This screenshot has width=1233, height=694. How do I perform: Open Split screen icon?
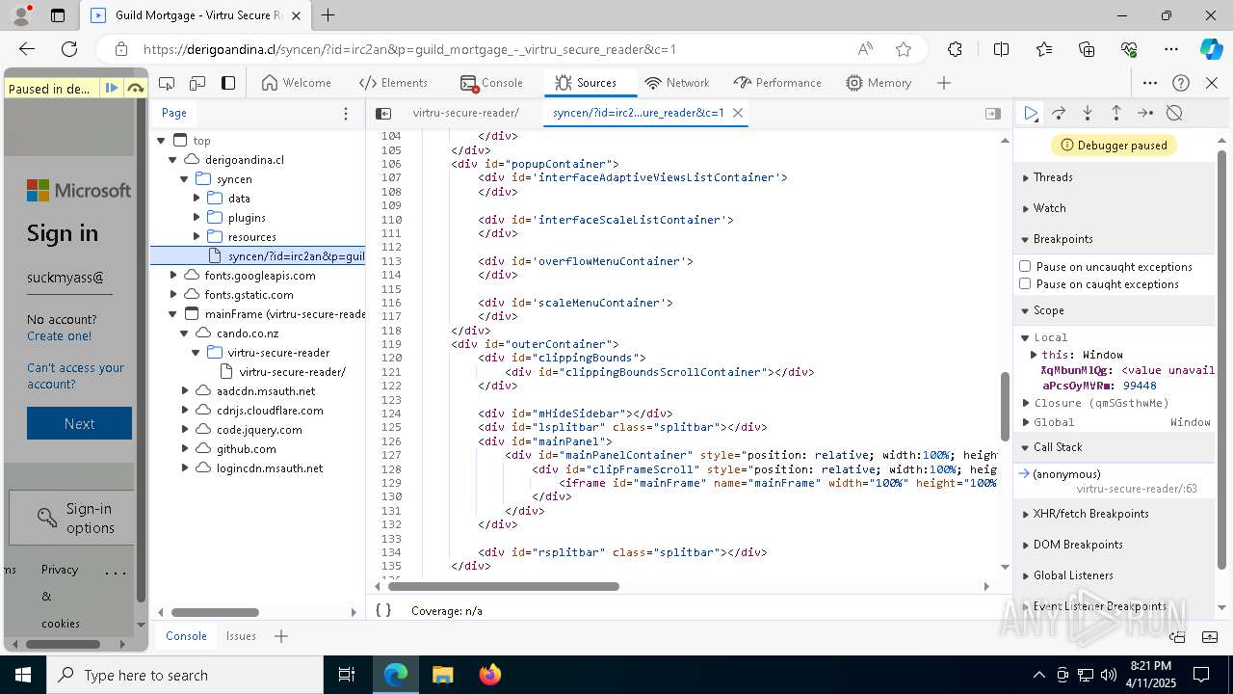coord(1001,49)
